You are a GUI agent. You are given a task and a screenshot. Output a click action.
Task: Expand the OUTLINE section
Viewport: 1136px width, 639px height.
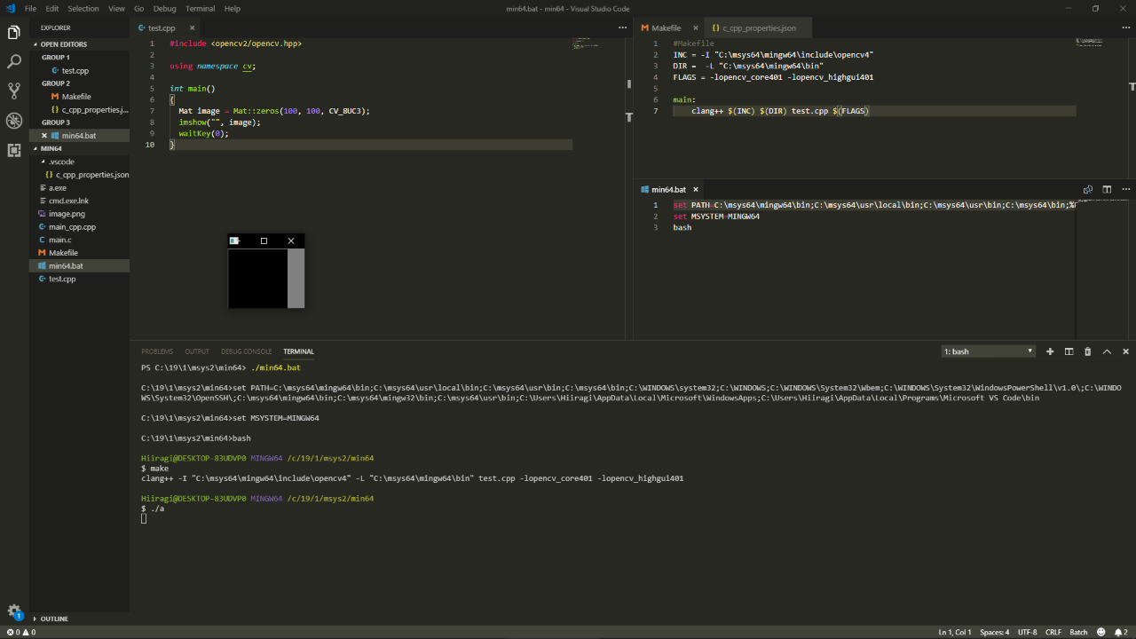pos(53,619)
